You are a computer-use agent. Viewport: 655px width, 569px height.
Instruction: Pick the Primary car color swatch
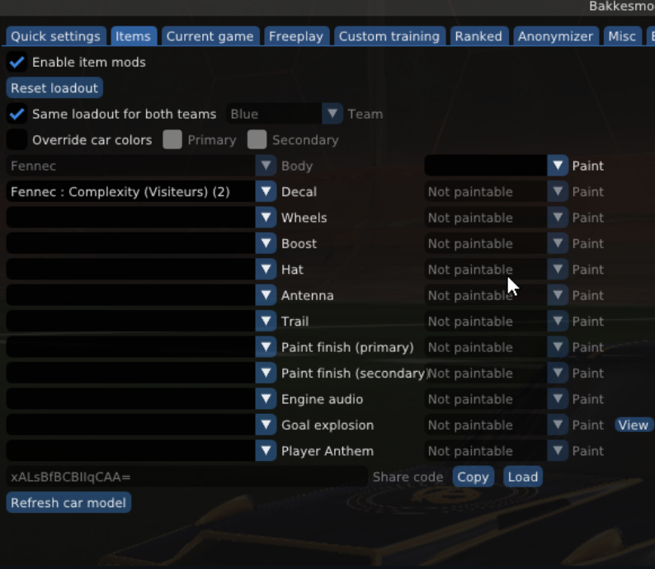tap(172, 140)
